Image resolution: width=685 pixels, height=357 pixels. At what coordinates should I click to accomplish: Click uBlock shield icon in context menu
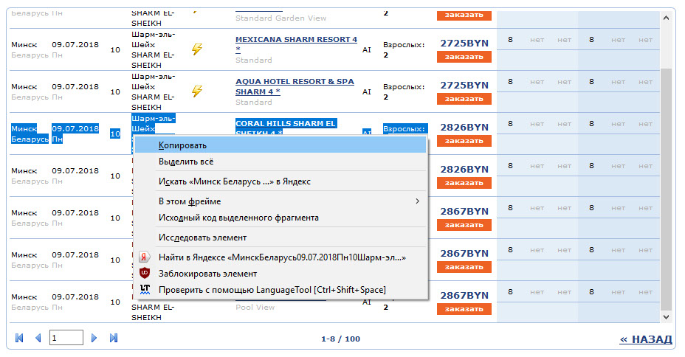pyautogui.click(x=145, y=273)
